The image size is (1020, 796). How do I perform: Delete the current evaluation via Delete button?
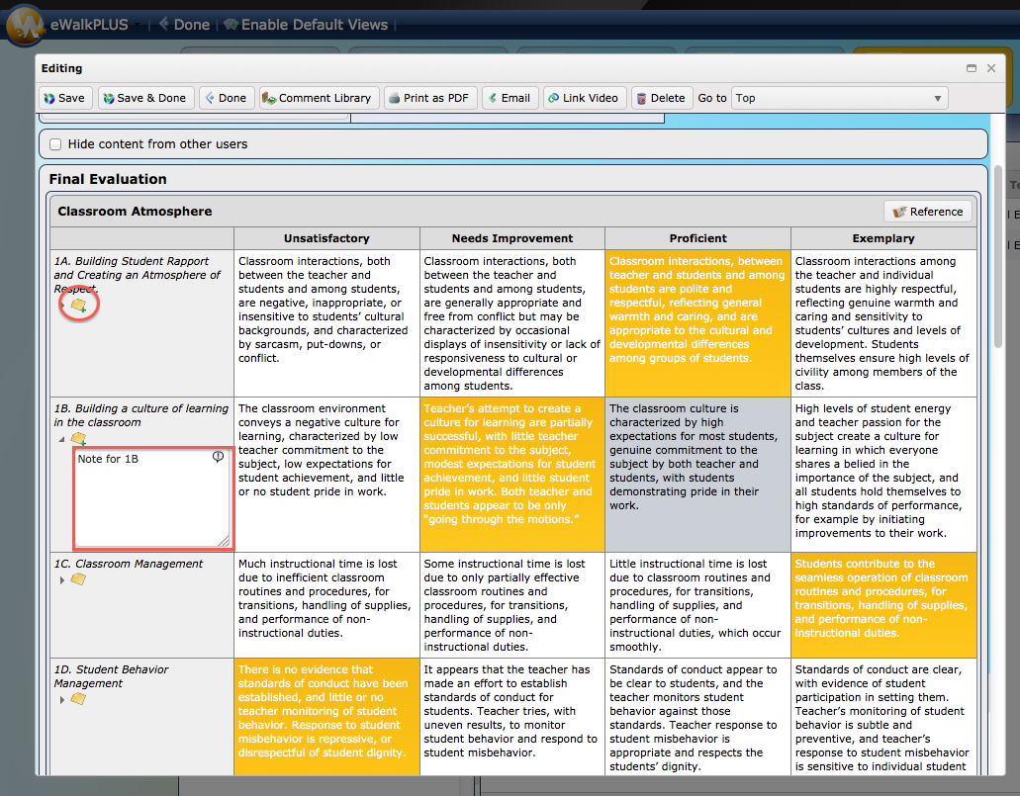coord(660,98)
